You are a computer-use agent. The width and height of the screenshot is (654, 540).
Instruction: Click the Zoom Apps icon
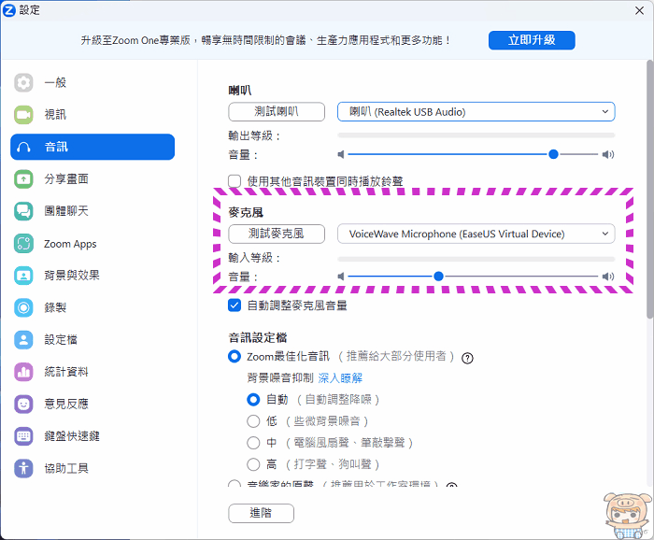(23, 244)
